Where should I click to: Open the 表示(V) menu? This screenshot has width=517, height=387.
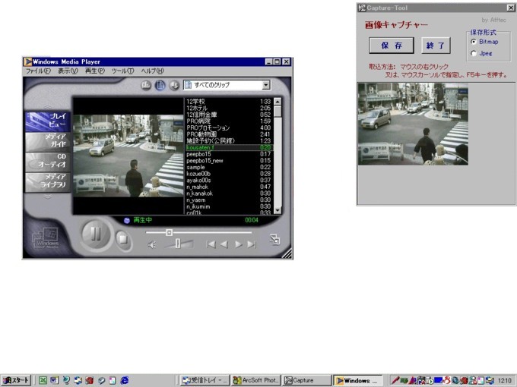(68, 71)
